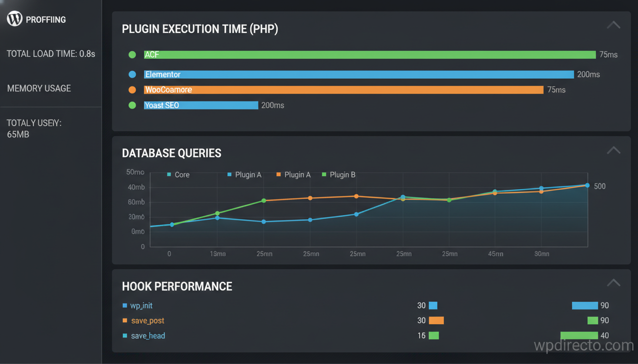
Task: Click the value 15 in the save_head row
Action: pyautogui.click(x=422, y=336)
